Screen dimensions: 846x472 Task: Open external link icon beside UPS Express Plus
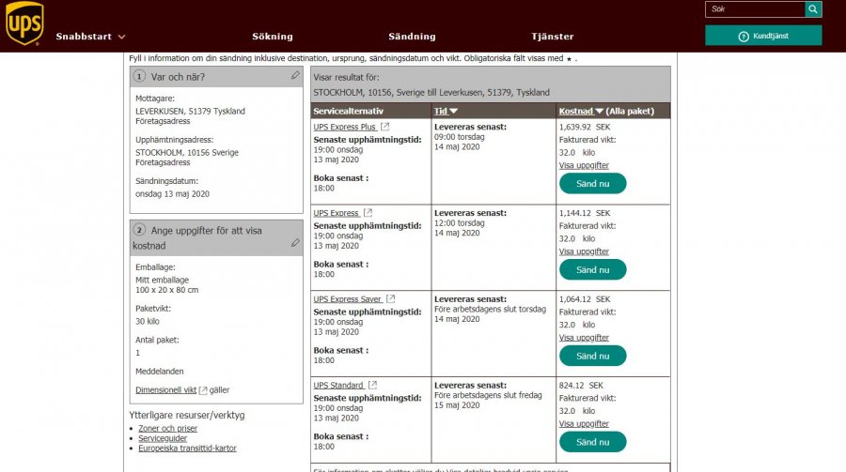385,127
